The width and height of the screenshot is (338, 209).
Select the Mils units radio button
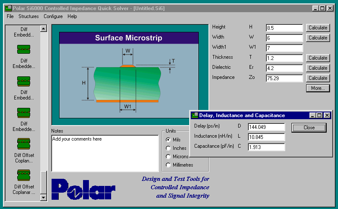(168, 140)
